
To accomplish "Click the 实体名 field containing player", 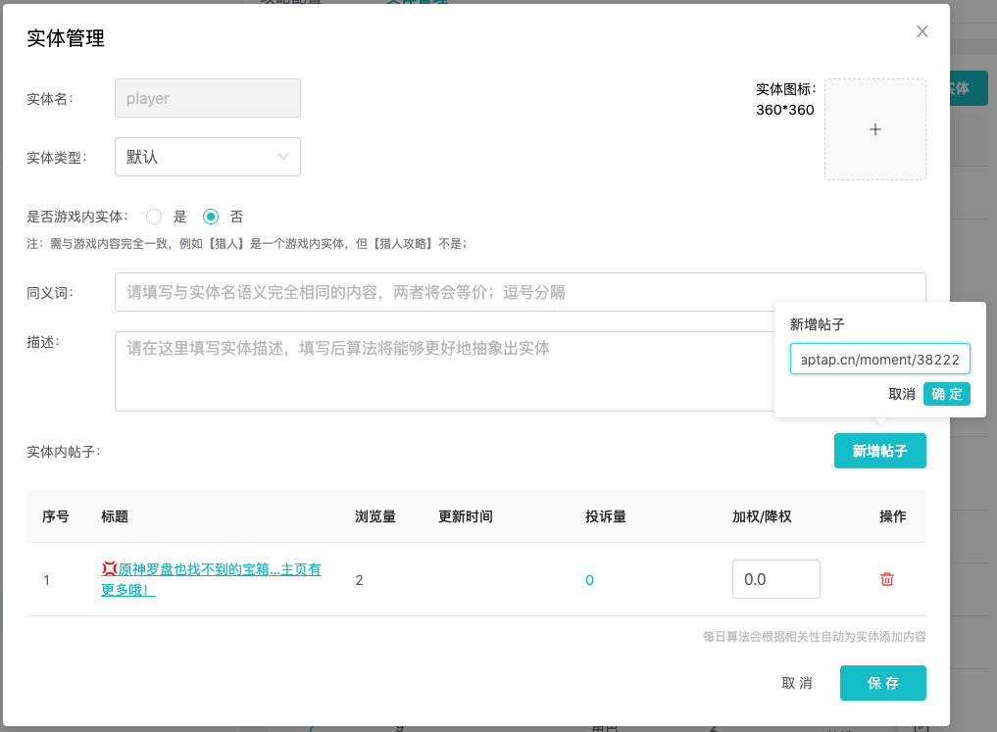I will (x=208, y=98).
